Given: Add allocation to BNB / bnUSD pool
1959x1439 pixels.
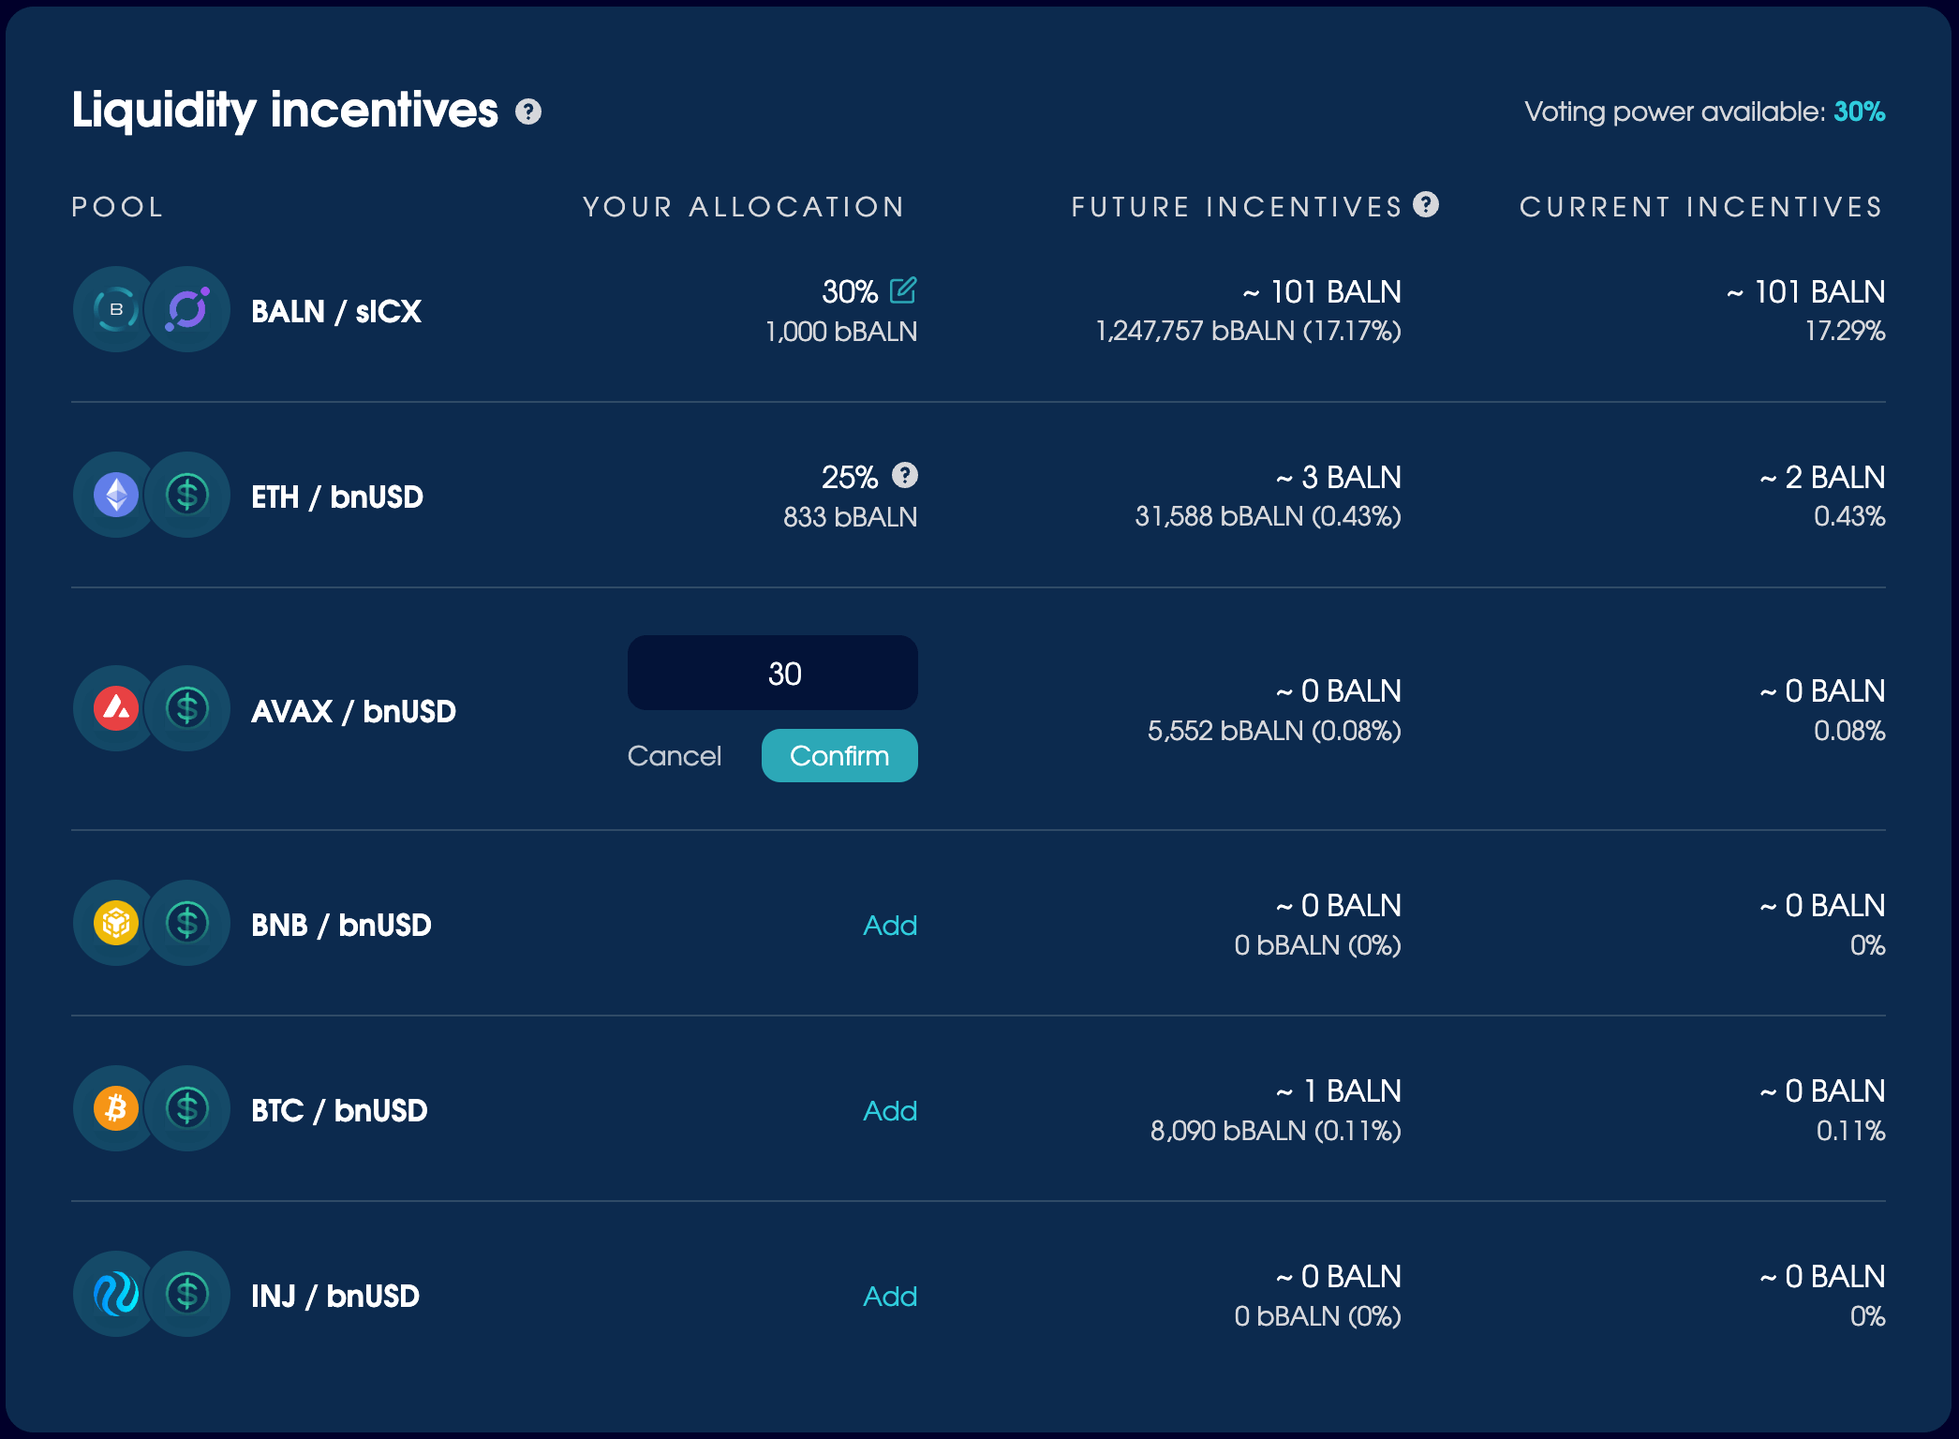Looking at the screenshot, I should (889, 926).
